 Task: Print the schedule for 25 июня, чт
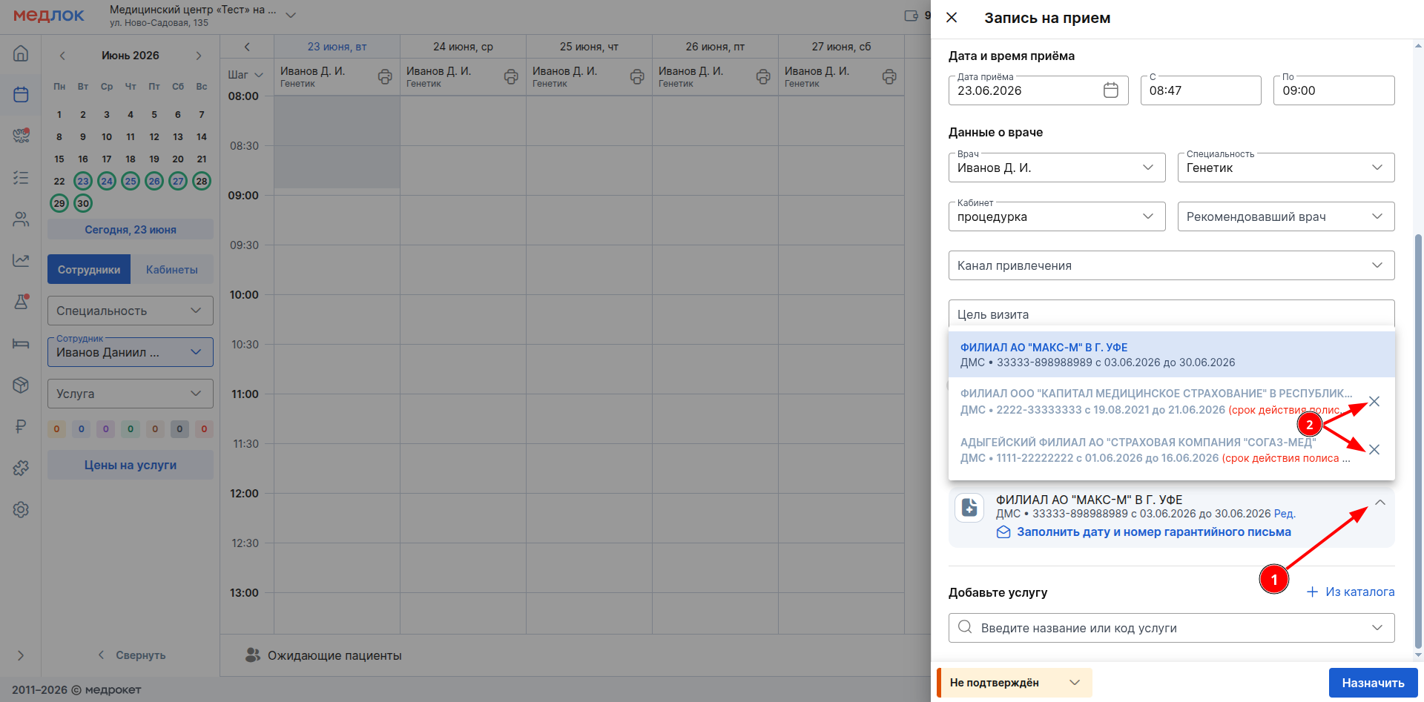tap(637, 76)
